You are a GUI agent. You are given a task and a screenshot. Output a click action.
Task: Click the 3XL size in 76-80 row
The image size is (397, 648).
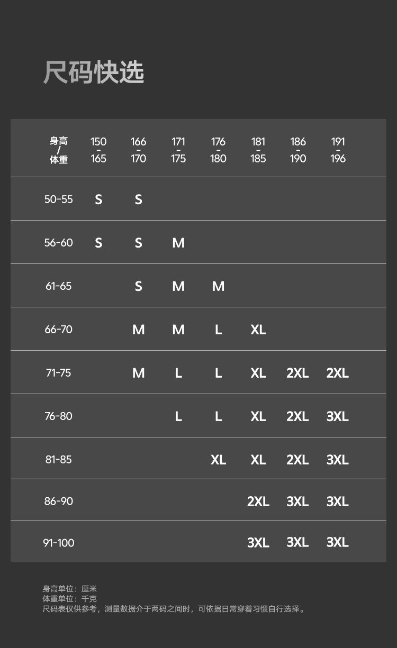(338, 416)
